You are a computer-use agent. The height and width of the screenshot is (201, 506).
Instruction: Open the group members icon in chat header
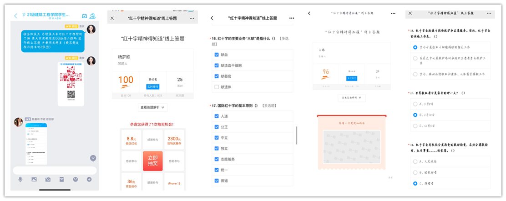coord(92,16)
